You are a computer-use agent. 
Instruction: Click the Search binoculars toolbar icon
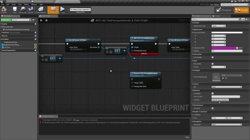tap(30, 10)
